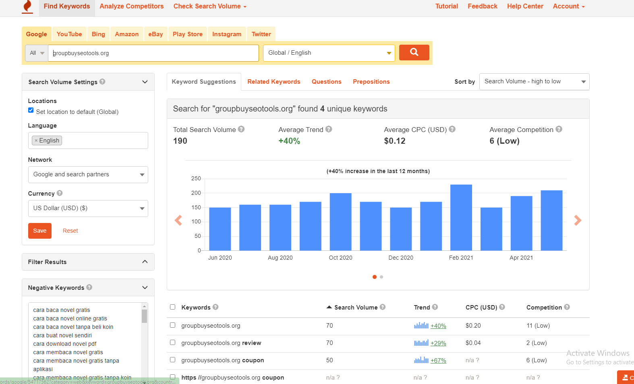634x384 pixels.
Task: Click the orange chat widget icon
Action: (x=626, y=377)
